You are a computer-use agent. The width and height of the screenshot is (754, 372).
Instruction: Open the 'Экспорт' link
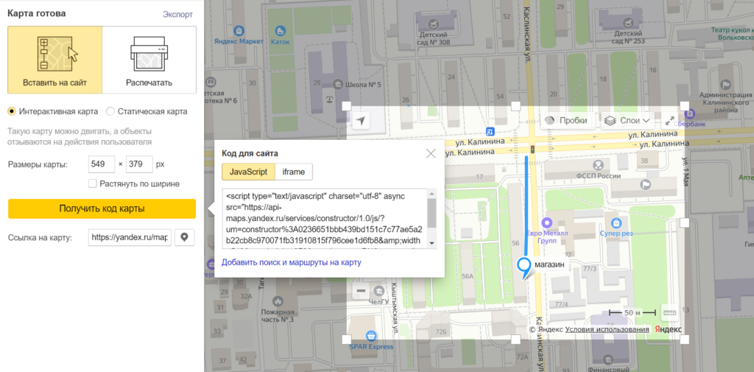click(x=177, y=15)
